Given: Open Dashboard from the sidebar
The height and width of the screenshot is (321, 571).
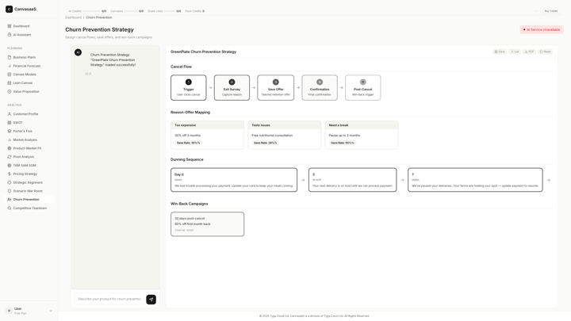Looking at the screenshot, I should click(29, 26).
